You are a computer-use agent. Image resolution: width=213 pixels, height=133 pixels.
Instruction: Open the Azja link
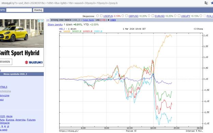click(x=2, y=120)
